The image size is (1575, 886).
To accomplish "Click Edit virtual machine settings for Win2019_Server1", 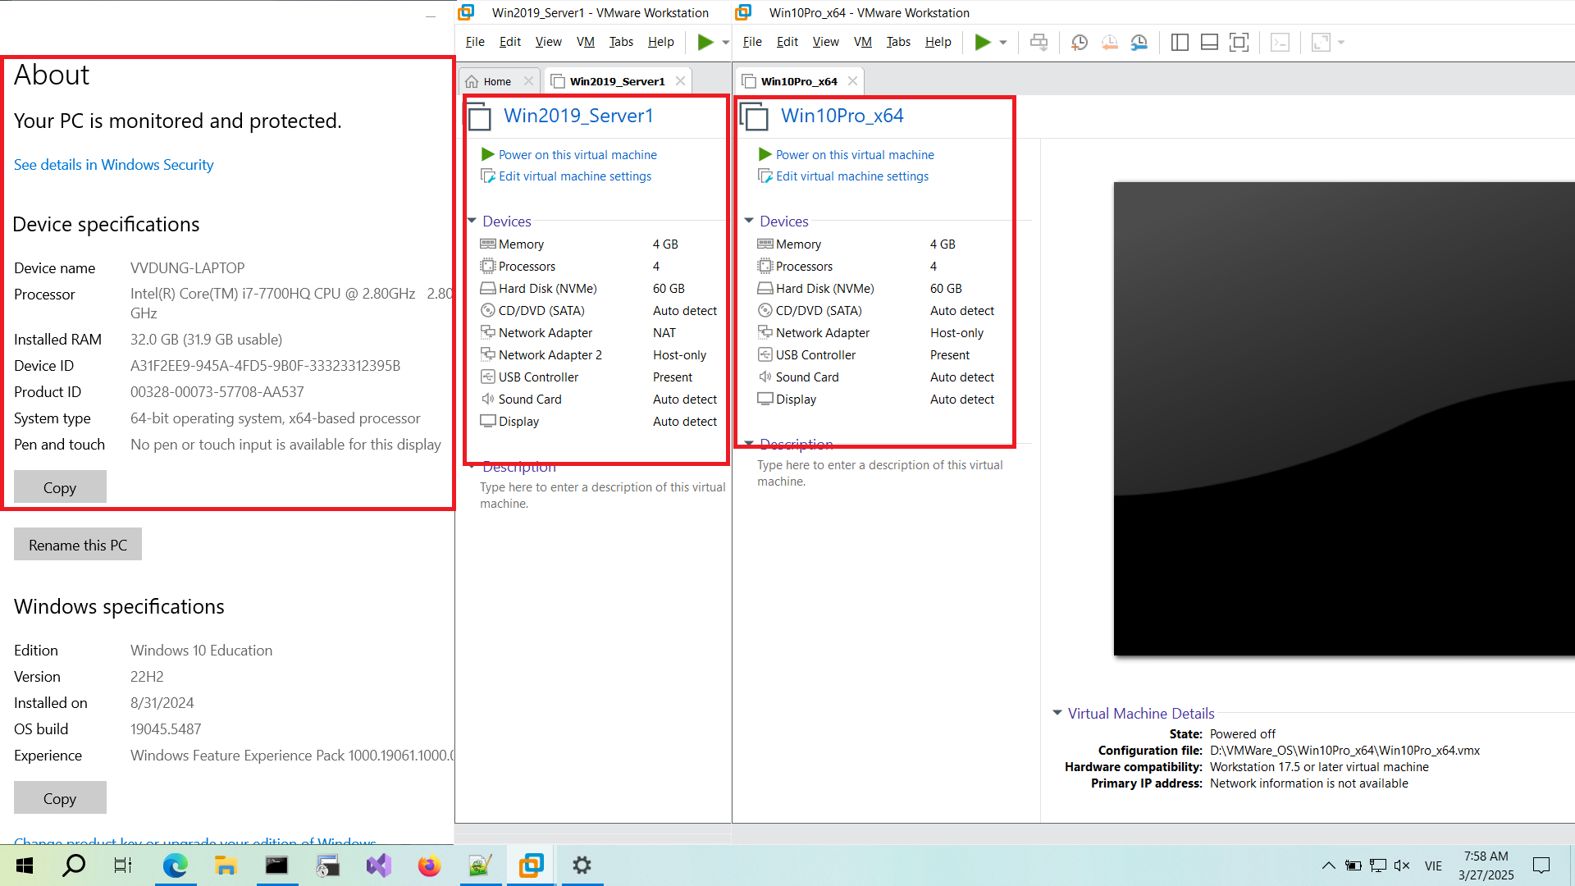I will 574,176.
